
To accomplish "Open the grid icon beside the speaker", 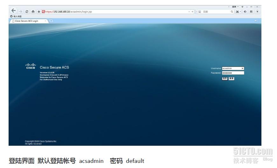I will point(251,12).
